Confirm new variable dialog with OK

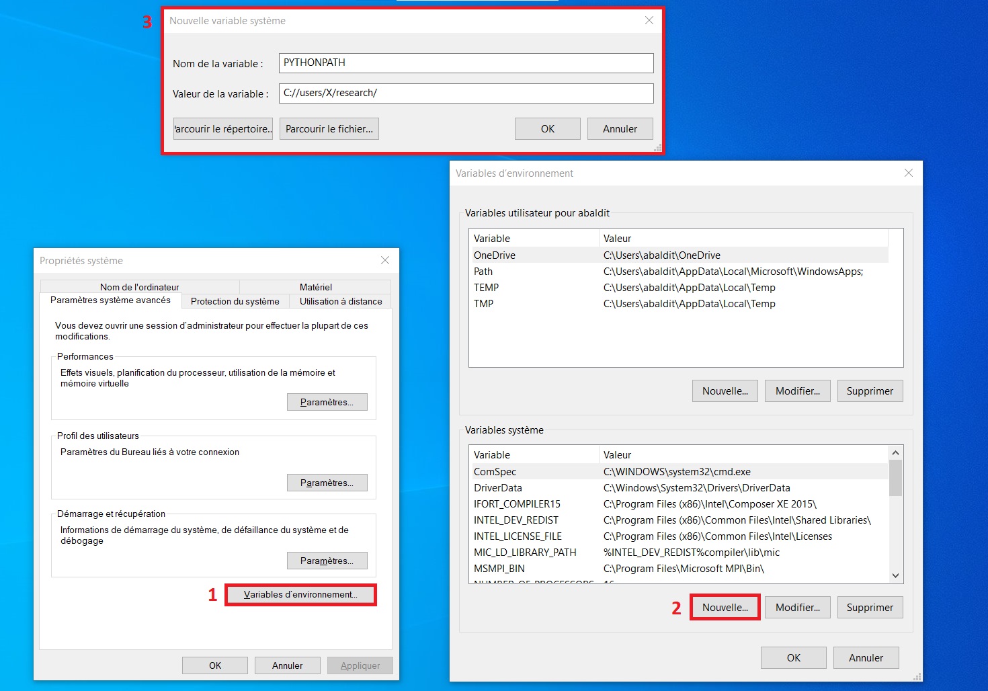[x=547, y=129]
